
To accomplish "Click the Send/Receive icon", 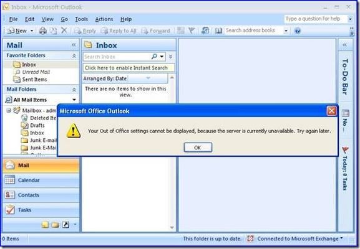I will tap(205, 31).
